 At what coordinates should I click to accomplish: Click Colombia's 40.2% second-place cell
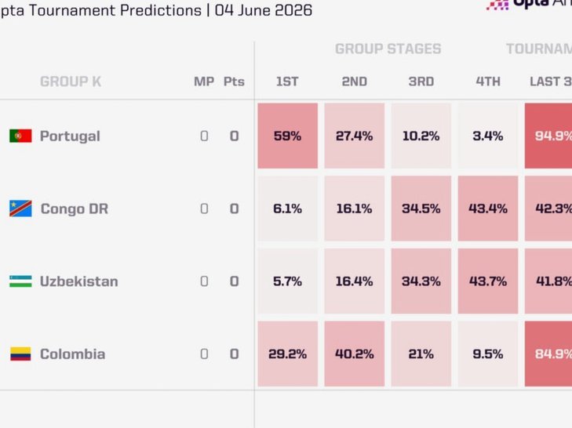[x=354, y=354]
